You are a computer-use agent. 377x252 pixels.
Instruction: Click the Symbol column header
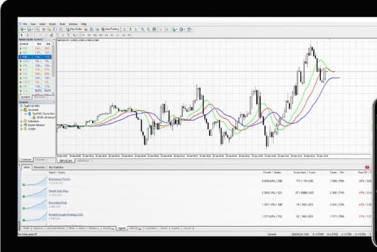click(24, 44)
